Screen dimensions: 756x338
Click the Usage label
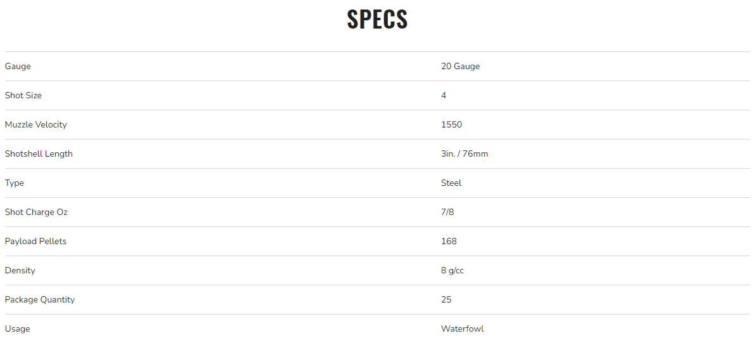(x=17, y=329)
